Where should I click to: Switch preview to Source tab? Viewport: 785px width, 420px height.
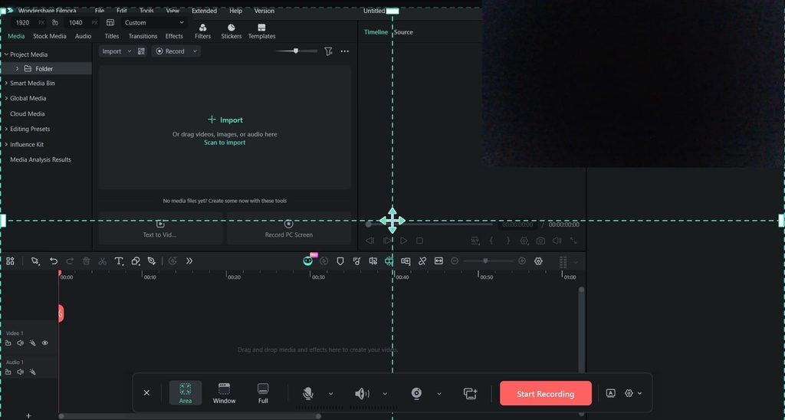click(x=403, y=32)
